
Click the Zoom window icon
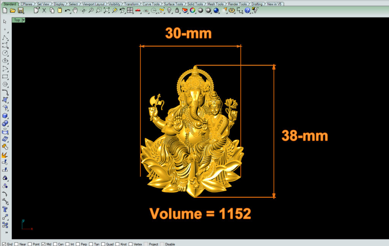point(99,10)
